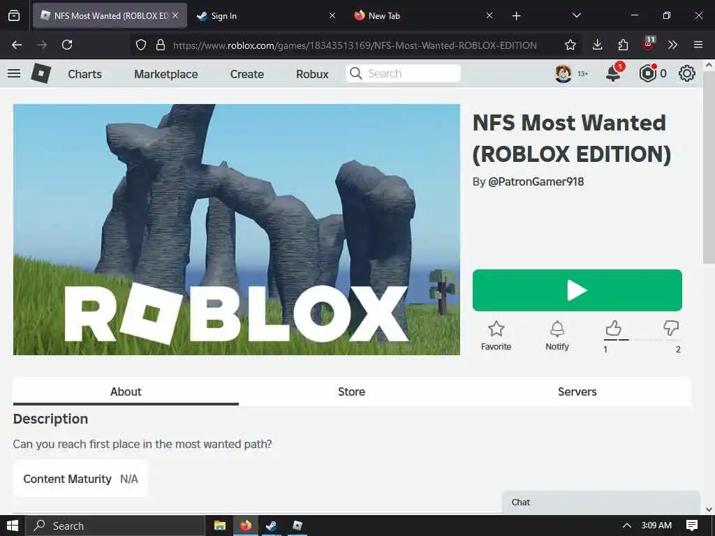
Task: Show more toolbar tools chevrons
Action: [672, 45]
